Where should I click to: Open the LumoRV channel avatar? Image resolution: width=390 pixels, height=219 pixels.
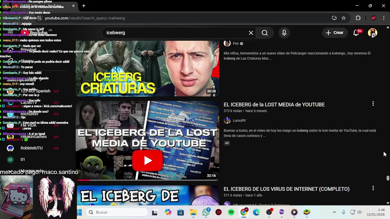pos(227,120)
